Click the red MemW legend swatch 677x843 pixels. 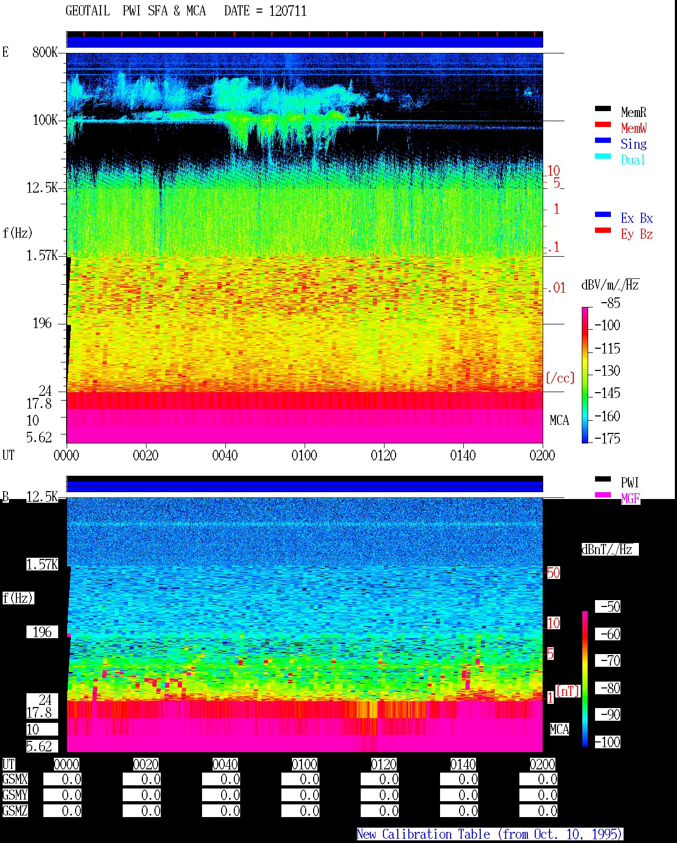(603, 125)
